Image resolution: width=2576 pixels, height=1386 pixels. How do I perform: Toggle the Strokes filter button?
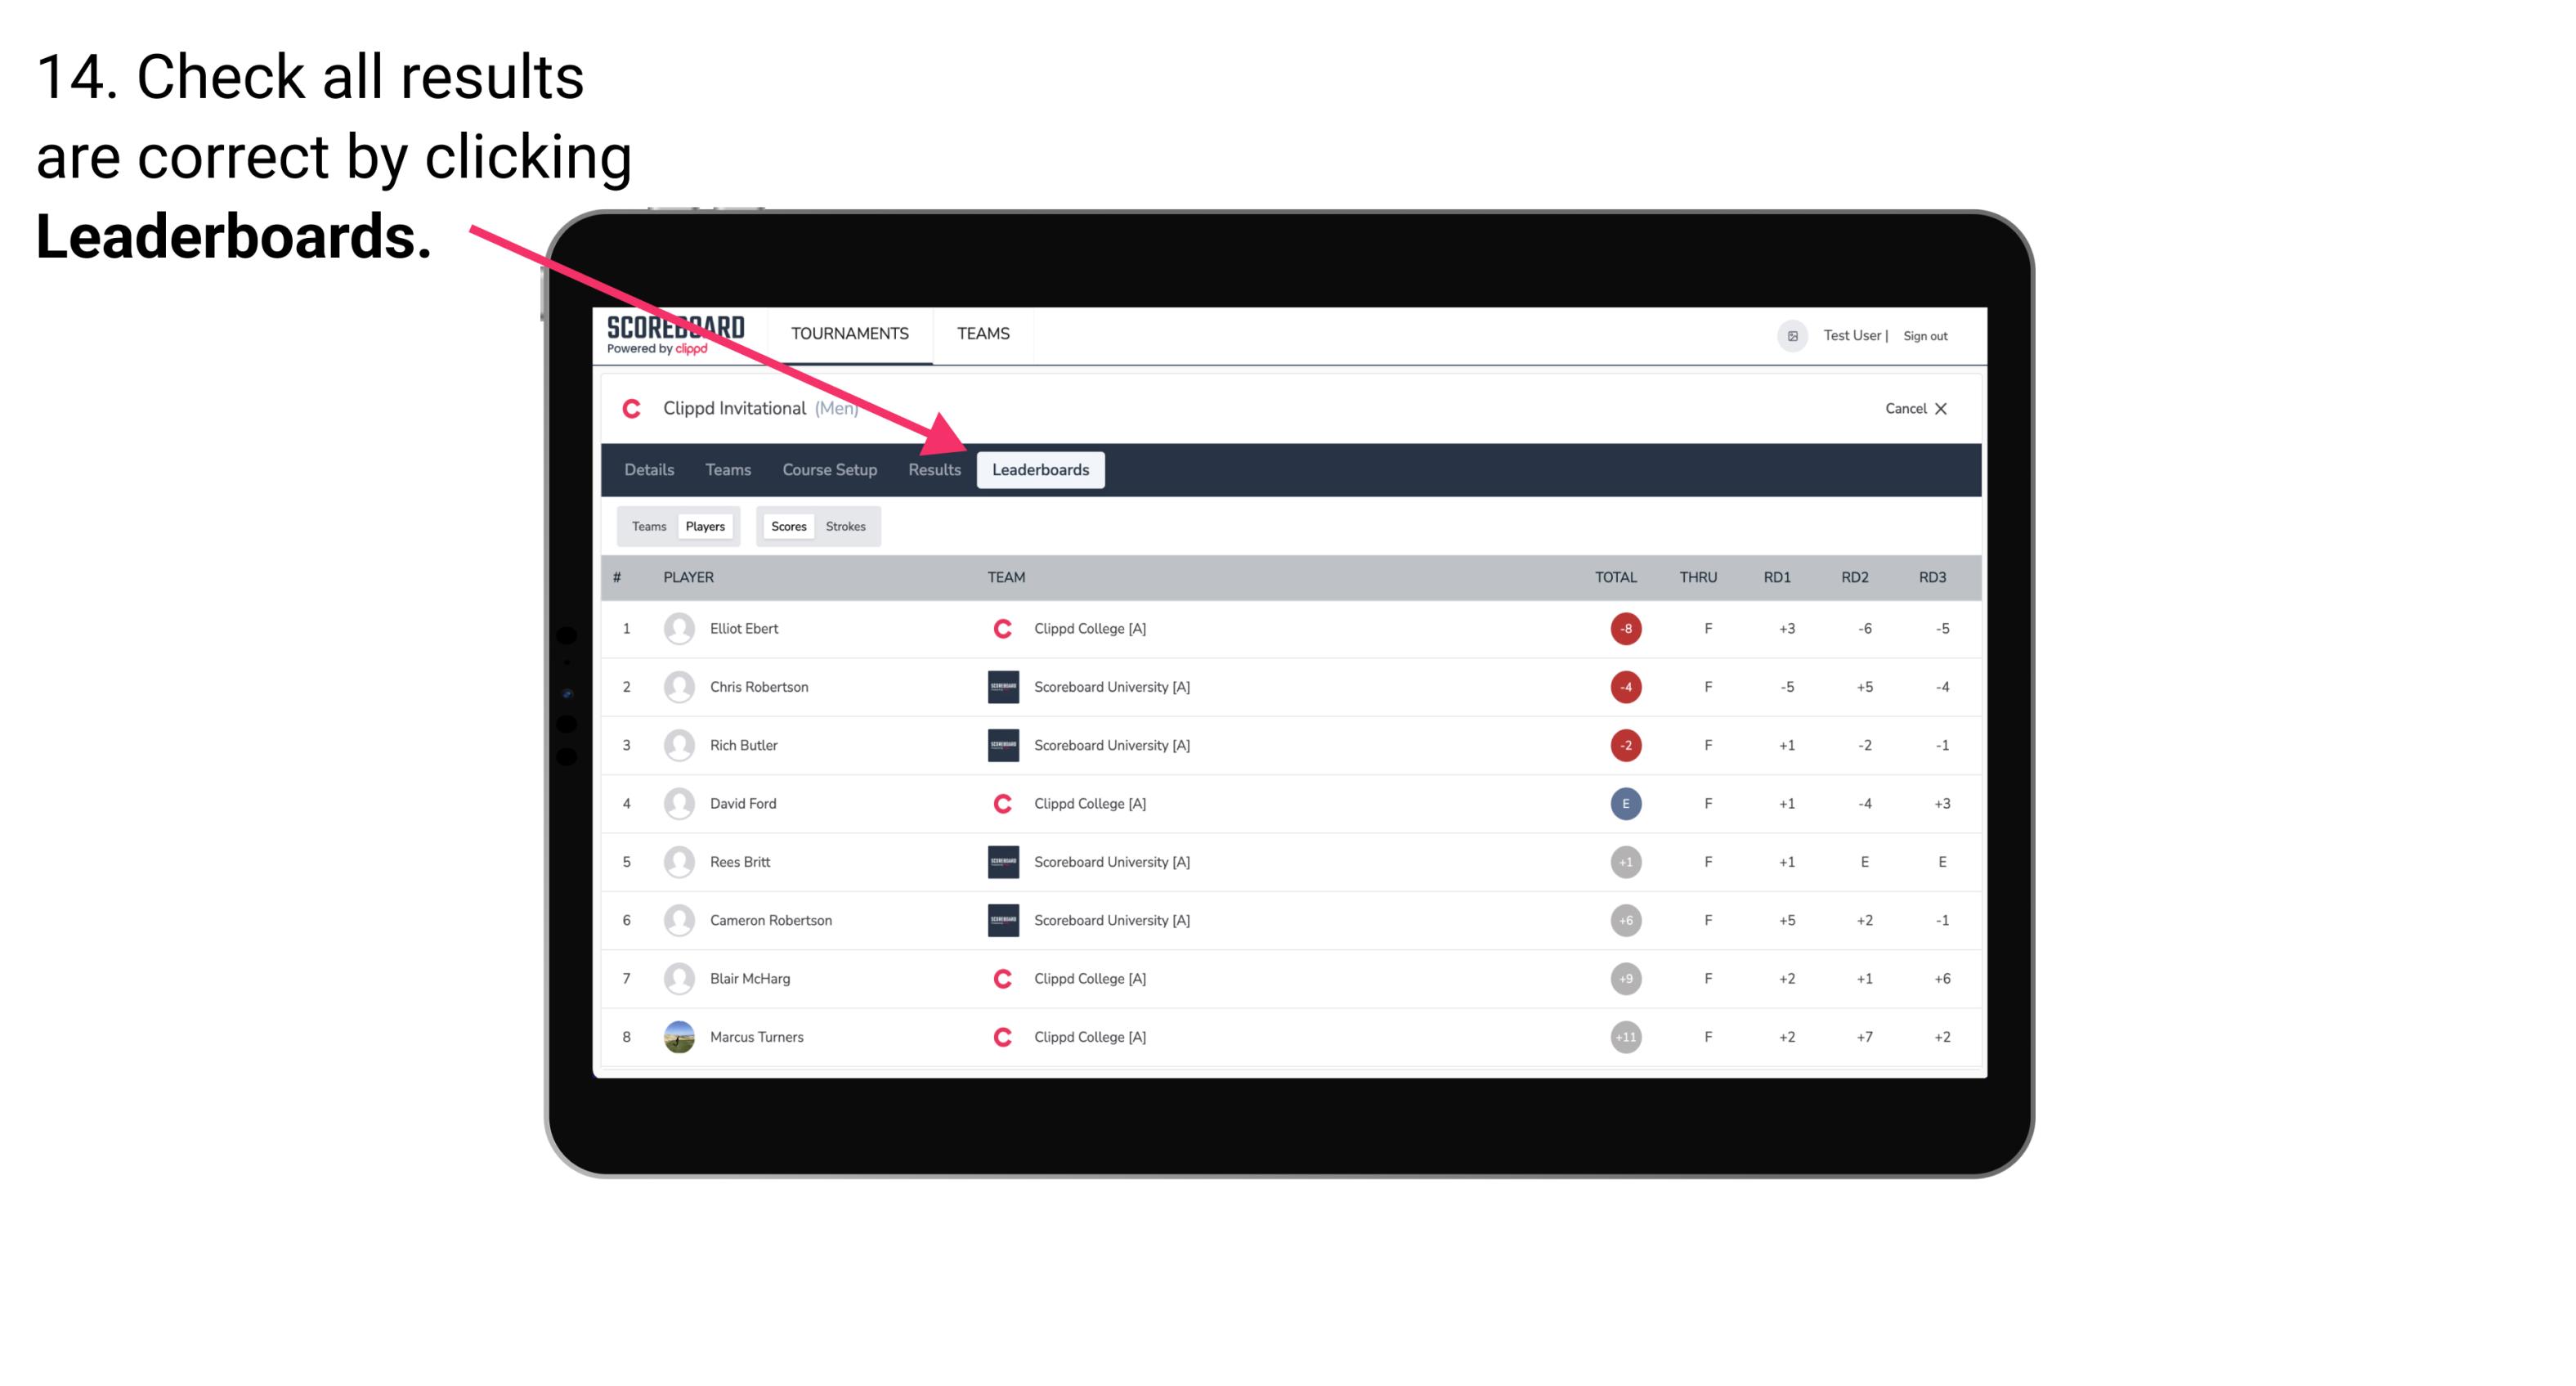point(846,526)
